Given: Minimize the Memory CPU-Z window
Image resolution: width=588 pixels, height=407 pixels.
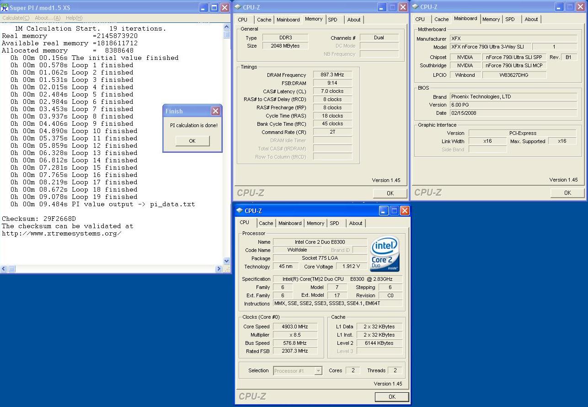Looking at the screenshot, I should tap(382, 7).
